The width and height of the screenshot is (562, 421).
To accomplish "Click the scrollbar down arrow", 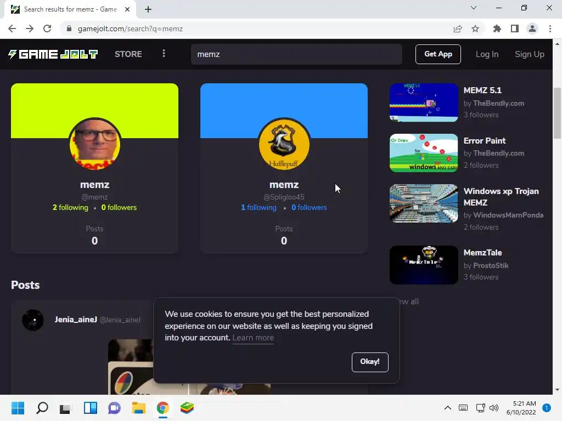I will tap(557, 390).
